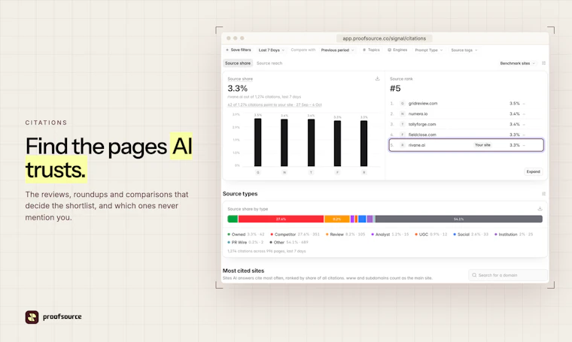This screenshot has width=572, height=342.
Task: Expand the Prompt Type dropdown
Action: click(429, 50)
